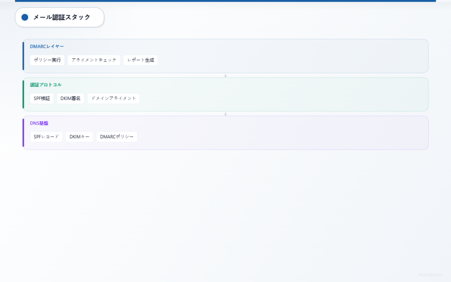Click the down arrow below the DMARC layer

point(225,75)
